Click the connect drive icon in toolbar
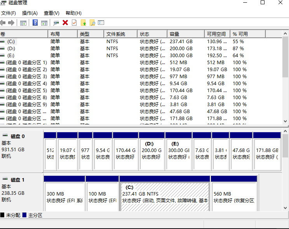The width and height of the screenshot is (289, 229). 56,23
